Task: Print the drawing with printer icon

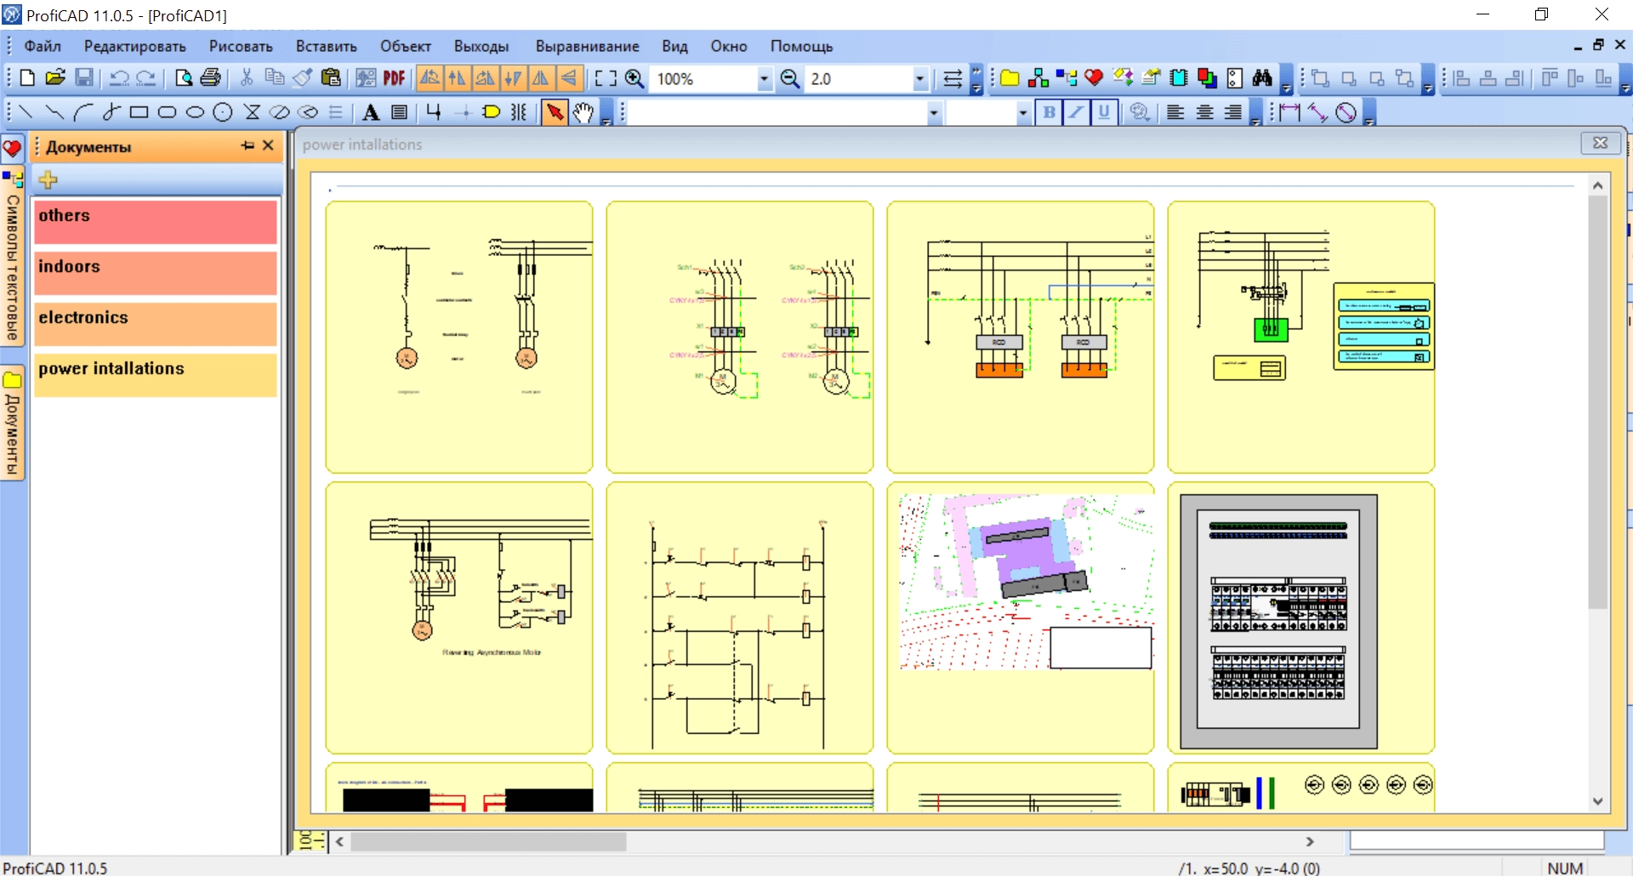Action: click(210, 78)
